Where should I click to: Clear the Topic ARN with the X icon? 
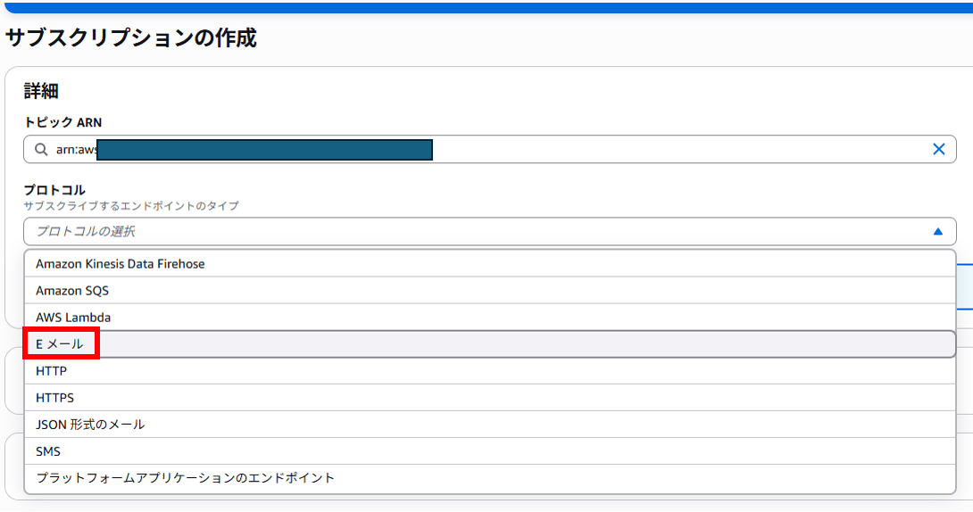tap(938, 149)
